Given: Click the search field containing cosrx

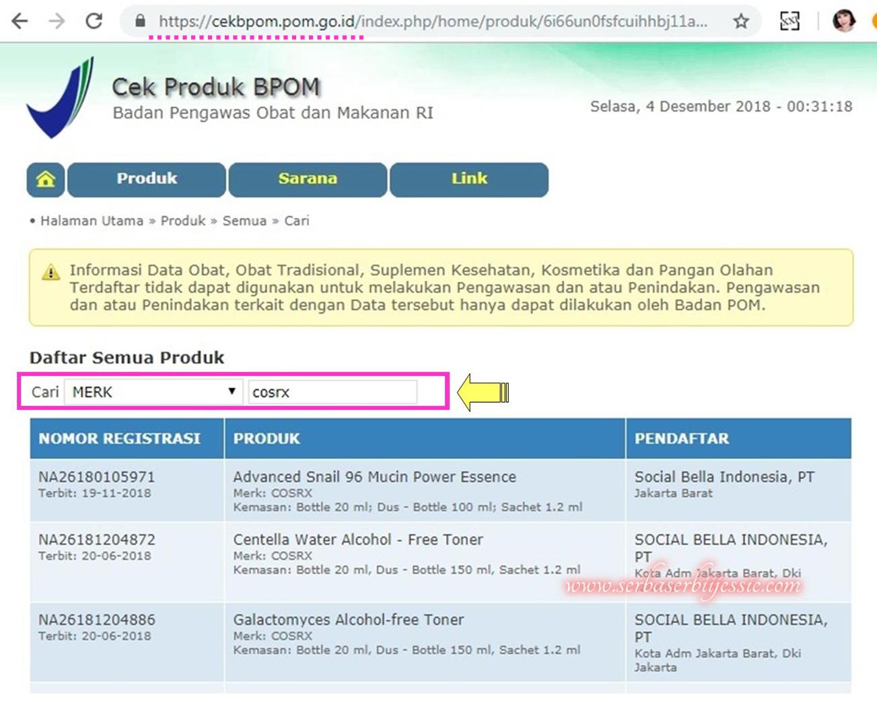Looking at the screenshot, I should click(332, 392).
